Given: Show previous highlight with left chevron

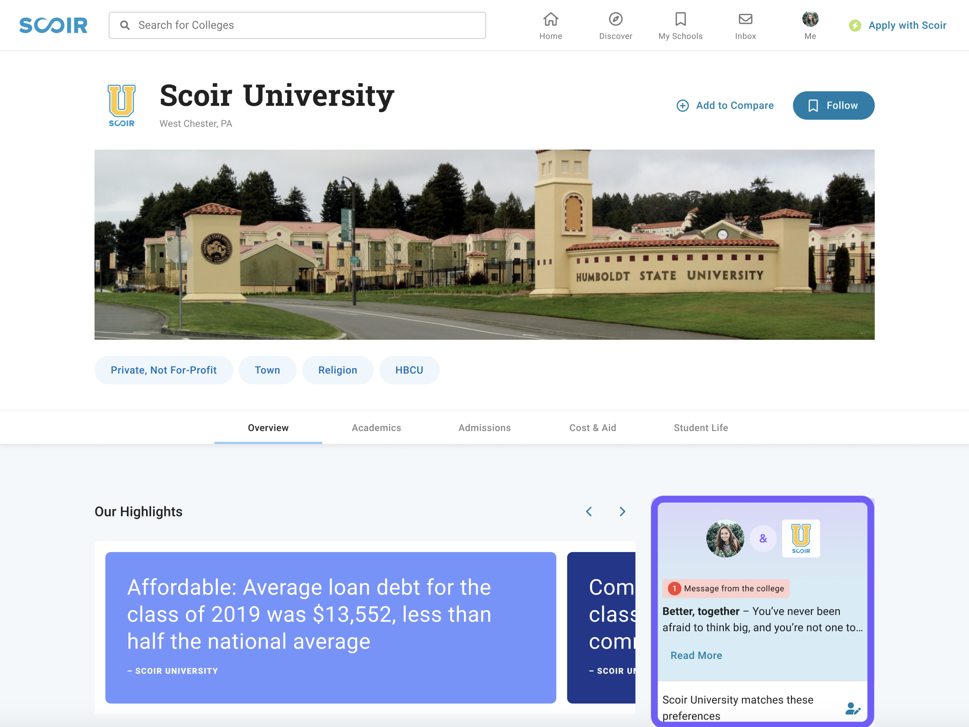Looking at the screenshot, I should click(589, 511).
